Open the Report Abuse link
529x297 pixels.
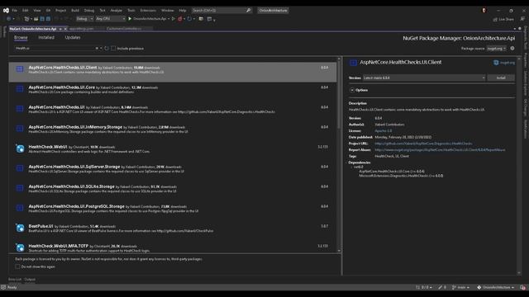click(440, 150)
